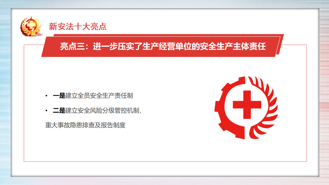Screen dimensions: 329x185
Task: Select the title 新安法十大亮点
Action: (x=78, y=26)
